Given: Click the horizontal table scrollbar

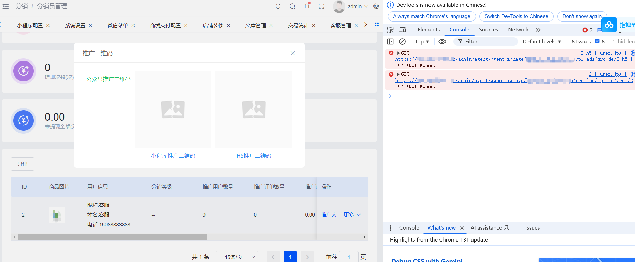Looking at the screenshot, I should [112, 237].
